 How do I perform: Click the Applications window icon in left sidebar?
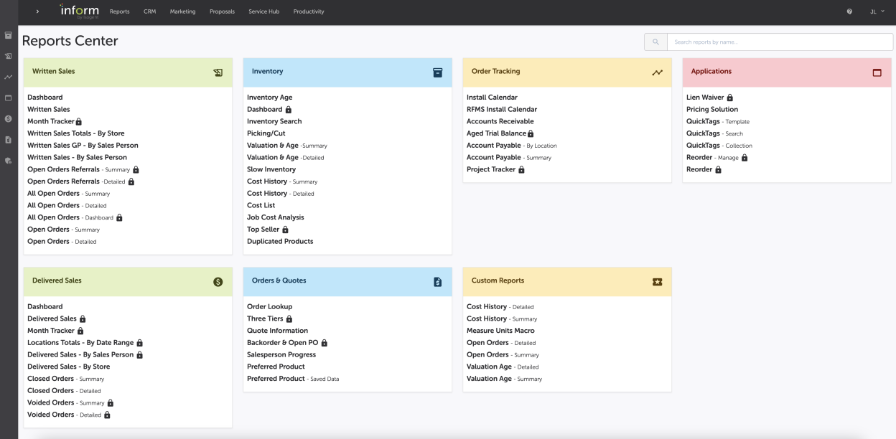(x=9, y=98)
